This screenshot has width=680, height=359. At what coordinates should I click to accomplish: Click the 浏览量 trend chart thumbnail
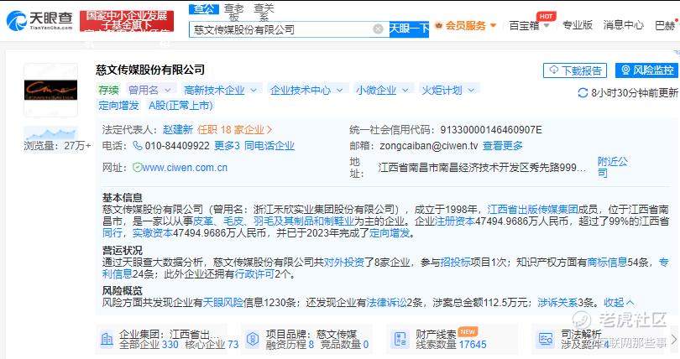tap(50, 133)
